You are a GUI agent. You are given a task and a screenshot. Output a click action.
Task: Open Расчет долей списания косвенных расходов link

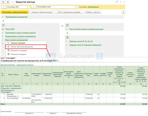[x=86, y=29]
